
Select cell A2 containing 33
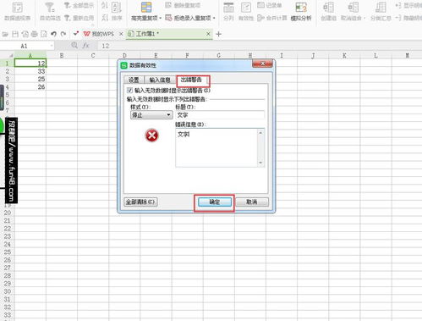pyautogui.click(x=30, y=71)
